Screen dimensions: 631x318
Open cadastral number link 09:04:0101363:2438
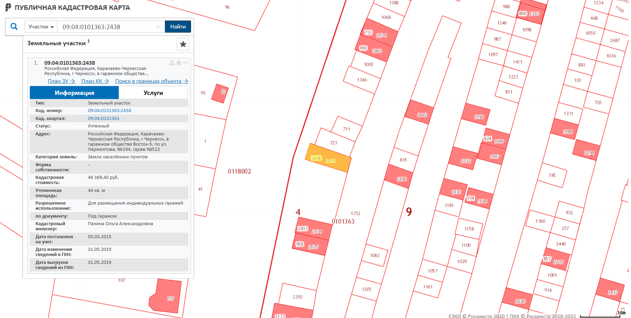pyautogui.click(x=109, y=111)
